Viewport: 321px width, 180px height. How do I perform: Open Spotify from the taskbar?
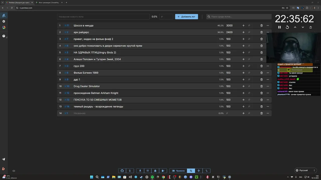pos(152,177)
